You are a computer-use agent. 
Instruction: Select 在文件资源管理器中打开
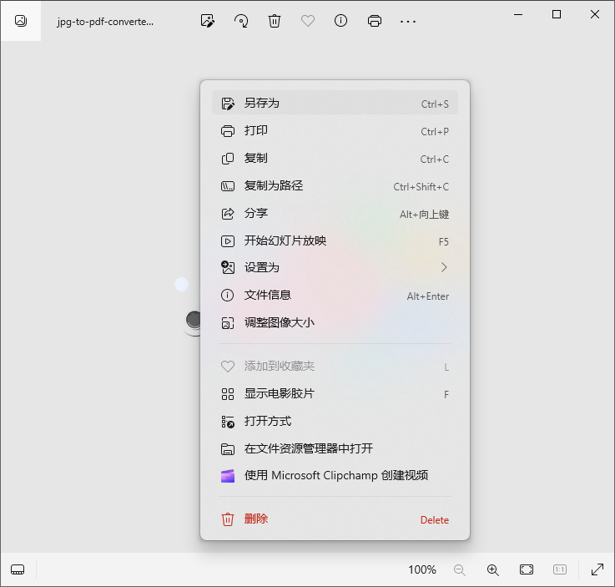[335, 448]
